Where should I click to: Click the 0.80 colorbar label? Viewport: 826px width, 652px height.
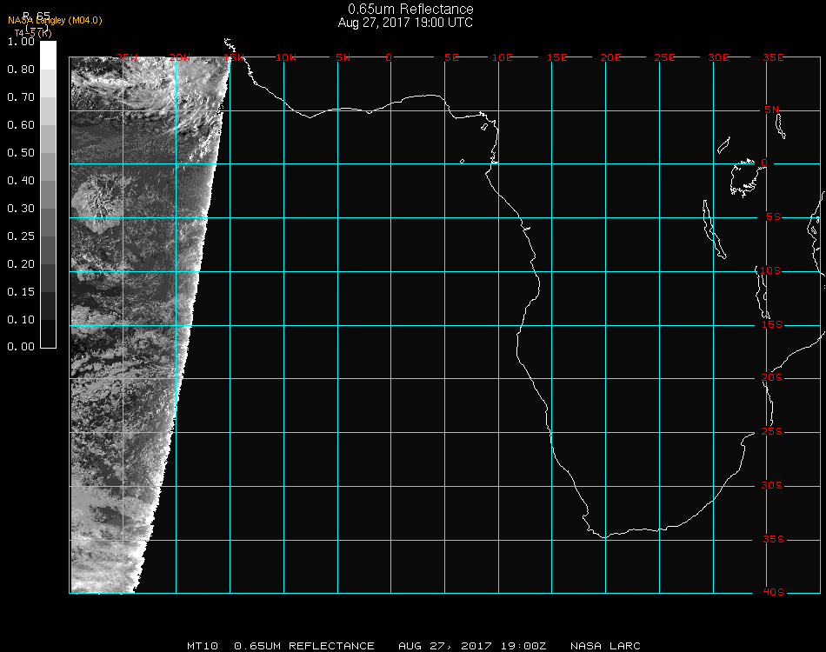21,70
